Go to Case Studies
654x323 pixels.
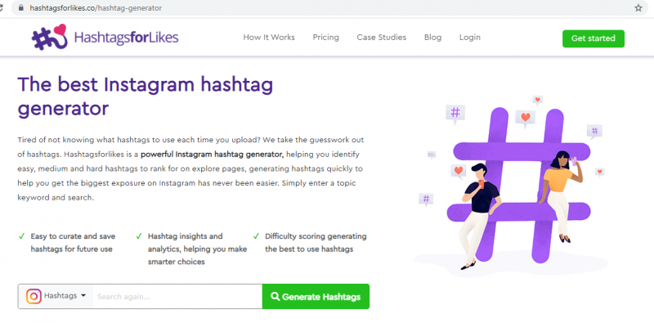[x=381, y=38]
